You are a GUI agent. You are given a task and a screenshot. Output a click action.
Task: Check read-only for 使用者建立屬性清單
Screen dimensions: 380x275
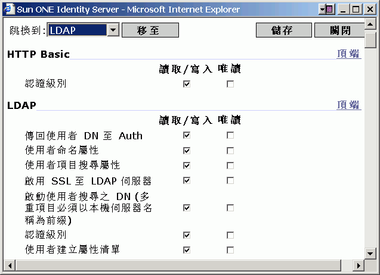click(230, 250)
